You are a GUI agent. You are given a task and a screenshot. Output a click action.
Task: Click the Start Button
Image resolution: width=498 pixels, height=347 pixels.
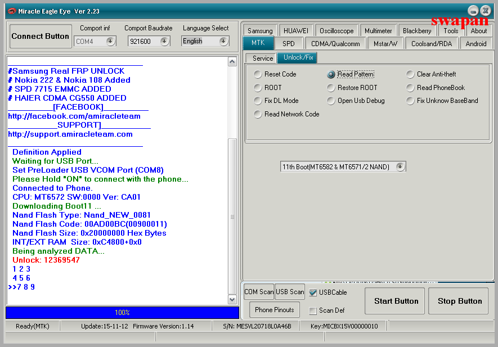point(396,301)
